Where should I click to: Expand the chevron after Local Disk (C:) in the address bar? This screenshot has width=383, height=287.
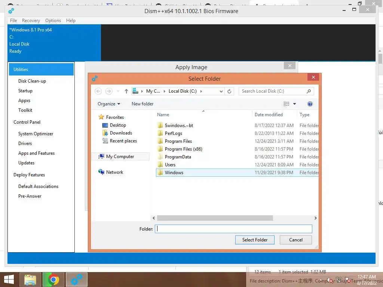pos(201,91)
